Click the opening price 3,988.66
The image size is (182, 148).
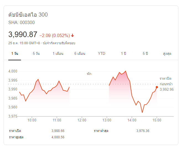coord(58,131)
